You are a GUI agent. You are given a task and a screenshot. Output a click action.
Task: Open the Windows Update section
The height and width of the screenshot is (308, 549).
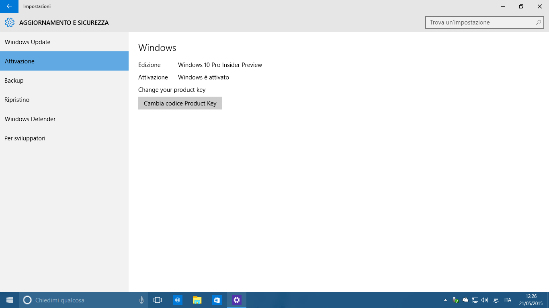[x=64, y=42]
